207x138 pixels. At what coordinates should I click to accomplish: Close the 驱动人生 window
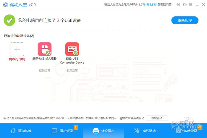(203, 5)
